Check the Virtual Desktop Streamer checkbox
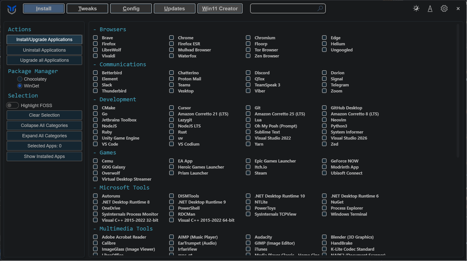467x261 pixels. pyautogui.click(x=95, y=179)
